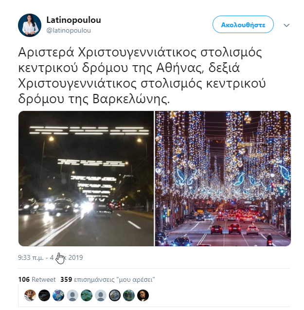304x310 pixels.
Task: Open the Athens street lights photo
Action: click(86, 179)
